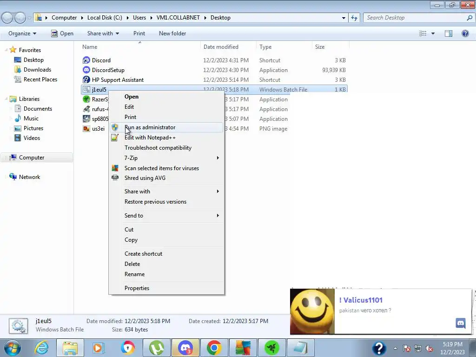The image size is (476, 357).
Task: Click the us3ei PNG image icon
Action: click(x=86, y=128)
